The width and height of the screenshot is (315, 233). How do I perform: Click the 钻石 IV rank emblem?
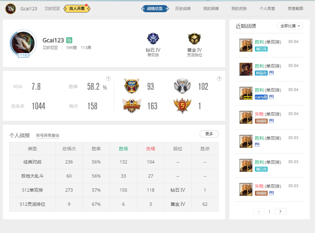point(153,38)
